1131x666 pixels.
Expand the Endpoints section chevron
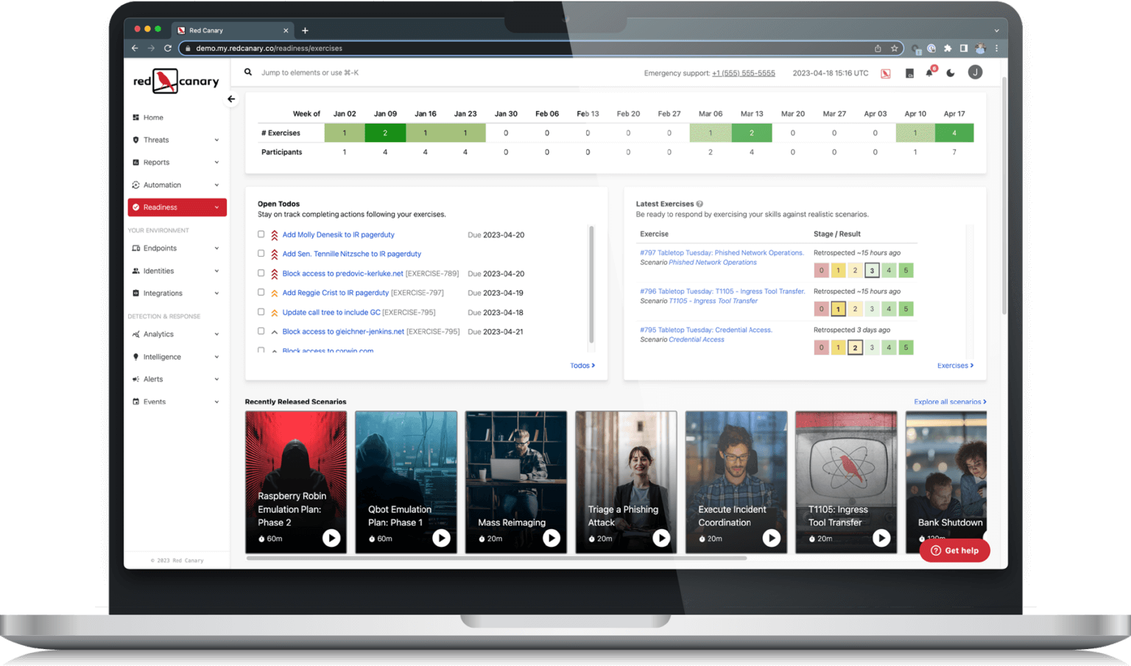pos(216,249)
